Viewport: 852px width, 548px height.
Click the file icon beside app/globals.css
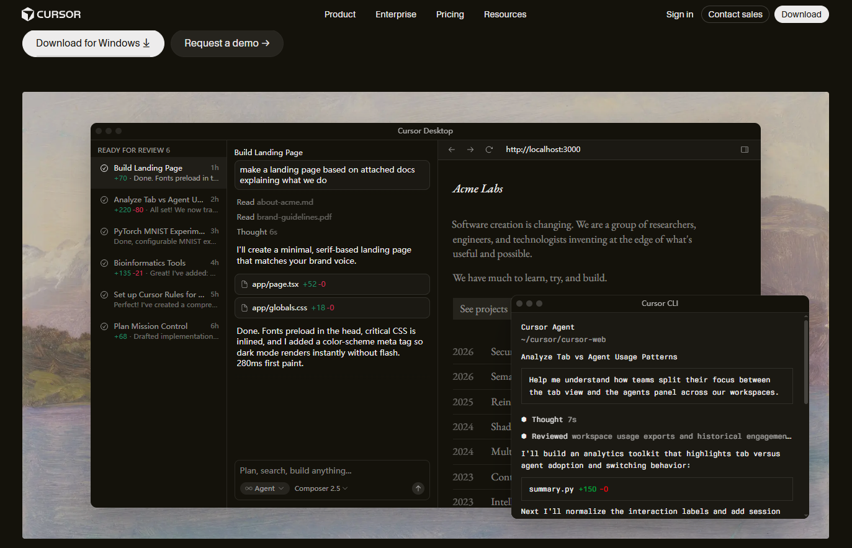coord(244,308)
